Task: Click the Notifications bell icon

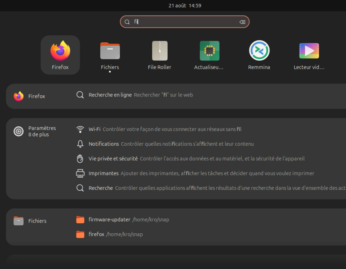Action: (80, 144)
